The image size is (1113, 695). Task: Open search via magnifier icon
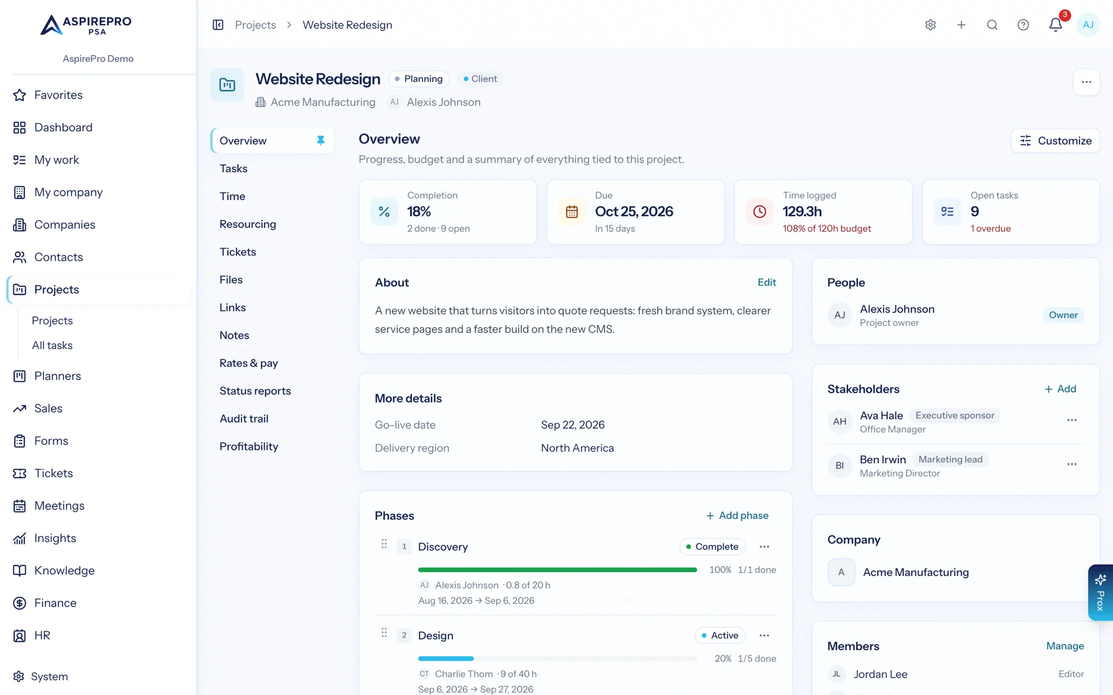tap(992, 25)
